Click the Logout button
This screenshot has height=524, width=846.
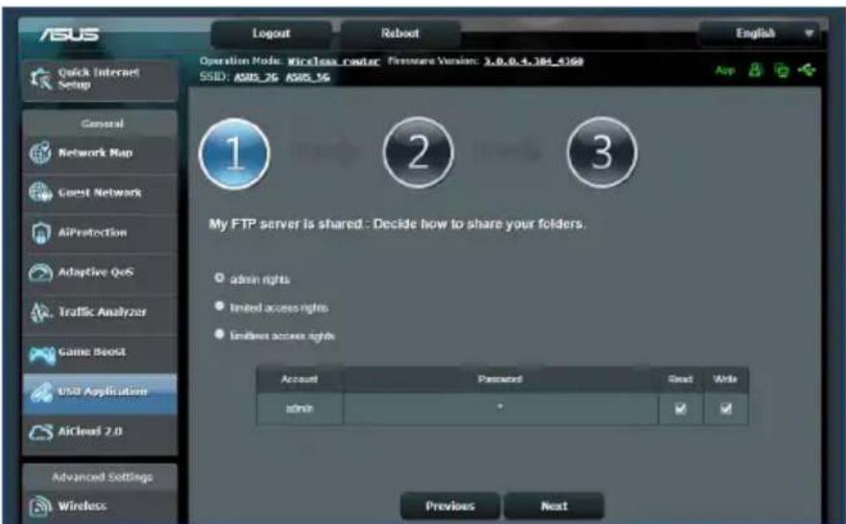click(272, 34)
